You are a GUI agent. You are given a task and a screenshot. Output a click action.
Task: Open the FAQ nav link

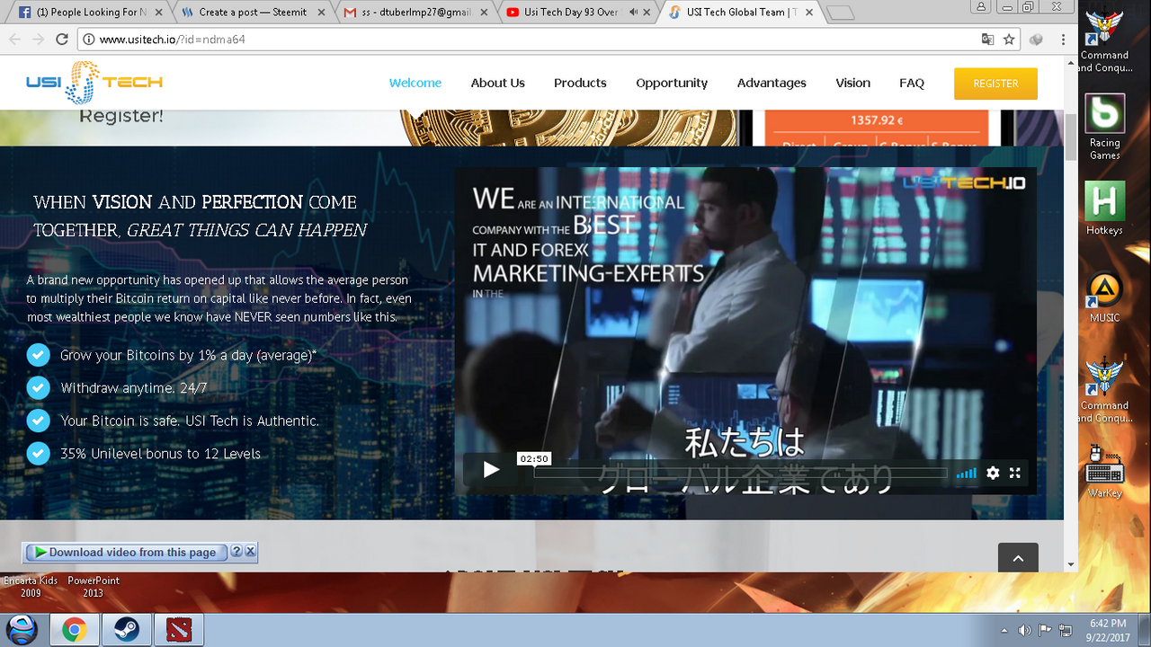pos(912,83)
